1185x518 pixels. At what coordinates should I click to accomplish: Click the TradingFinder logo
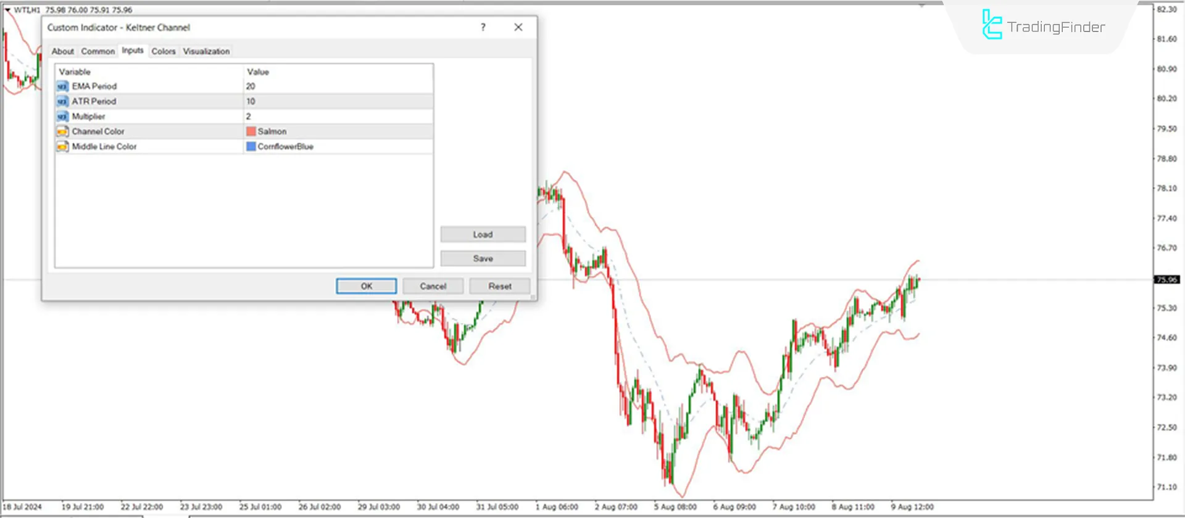pos(1043,26)
